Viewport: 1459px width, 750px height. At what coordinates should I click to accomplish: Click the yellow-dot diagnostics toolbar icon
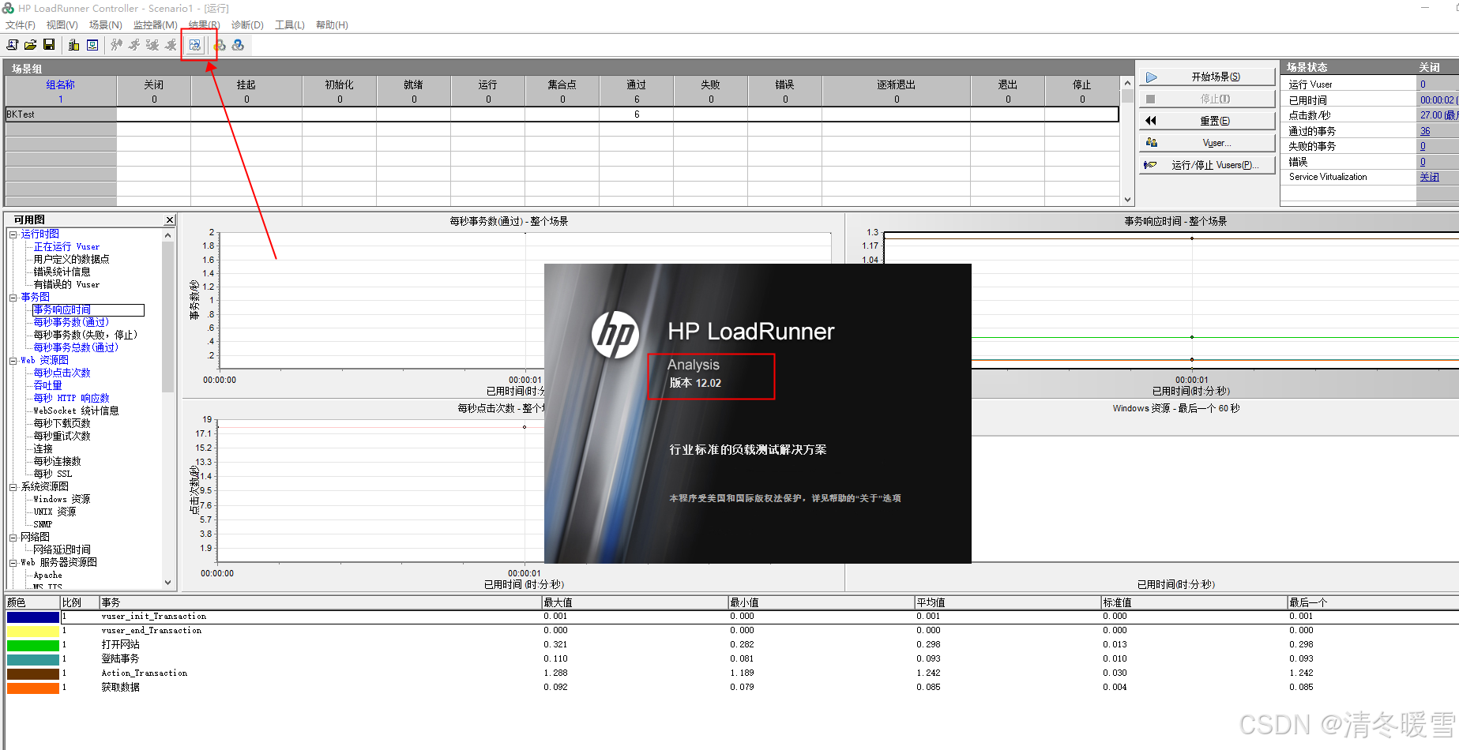pos(220,45)
